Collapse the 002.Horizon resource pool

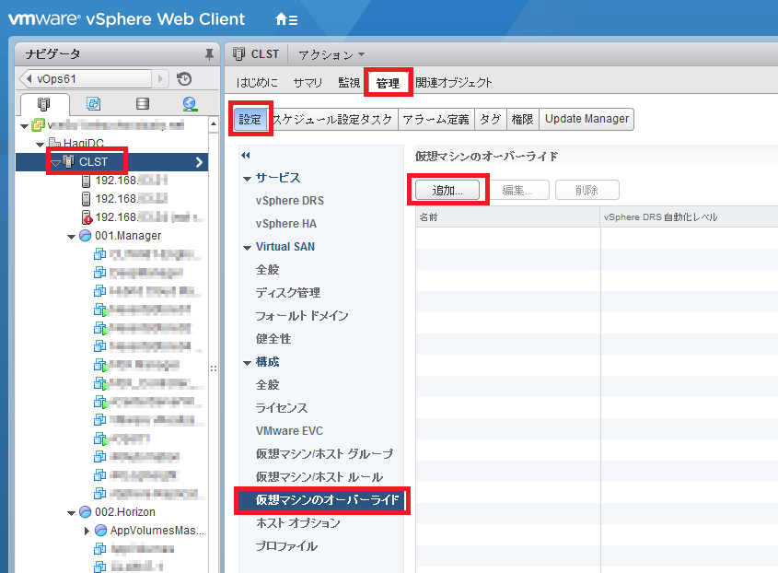pos(71,513)
